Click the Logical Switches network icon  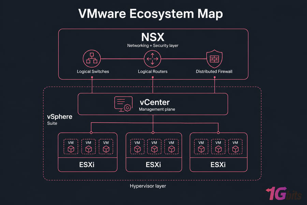tap(92, 58)
